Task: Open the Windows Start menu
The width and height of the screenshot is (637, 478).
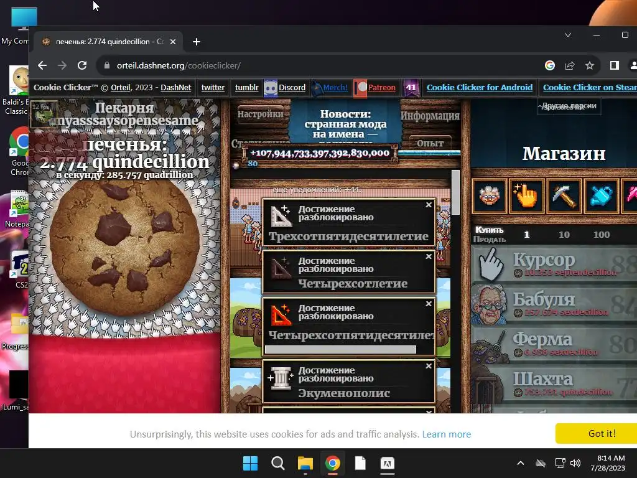Action: (x=250, y=463)
